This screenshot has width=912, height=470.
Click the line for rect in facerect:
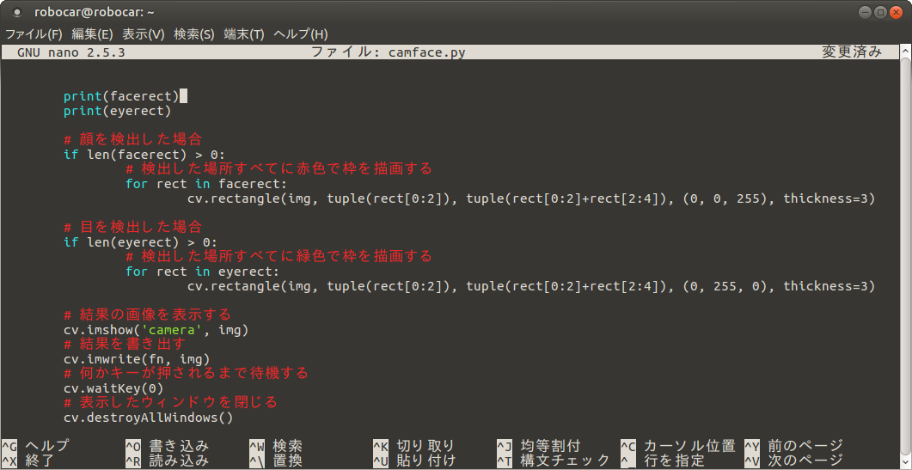(x=206, y=184)
